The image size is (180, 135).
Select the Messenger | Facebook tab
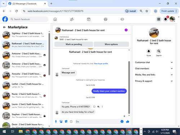coord(27,4)
